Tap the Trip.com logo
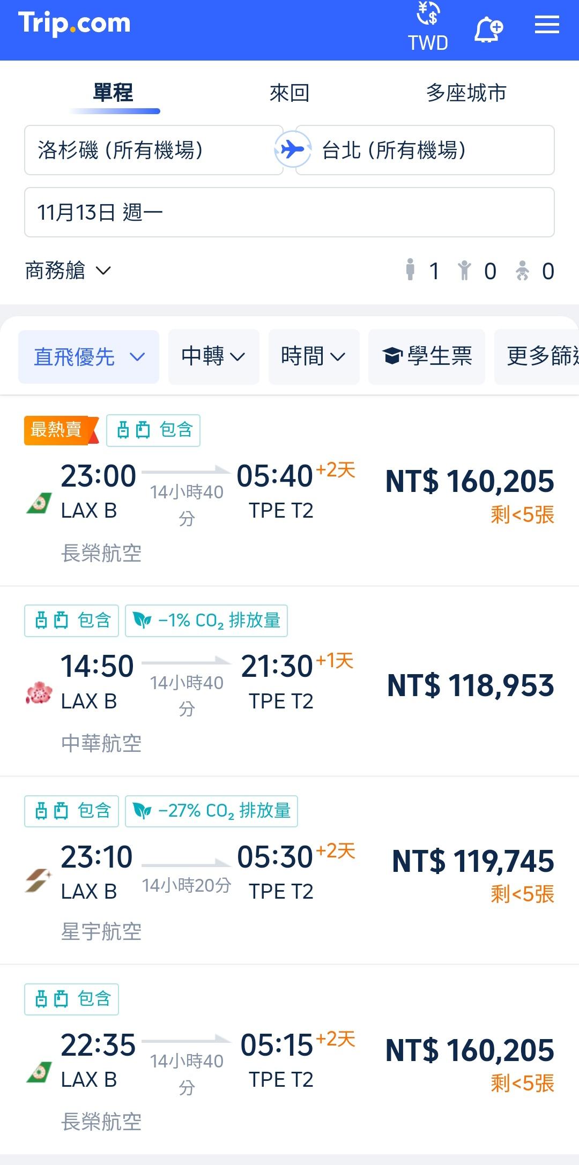This screenshot has width=579, height=1165. coord(75,24)
